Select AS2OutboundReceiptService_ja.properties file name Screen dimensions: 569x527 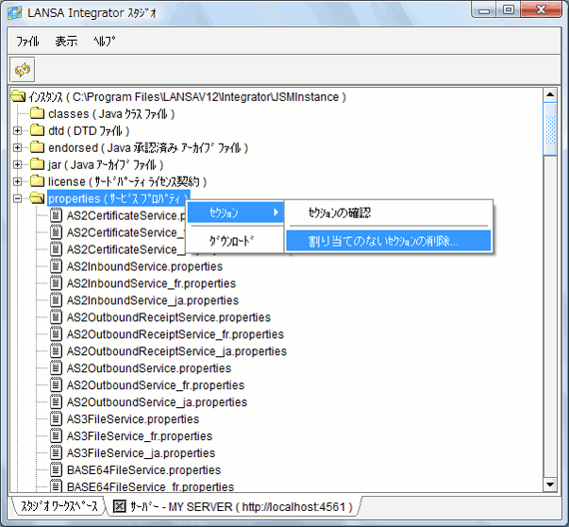pyautogui.click(x=176, y=351)
